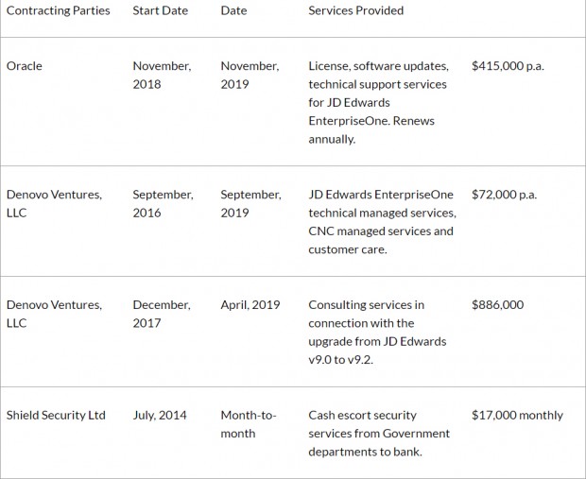Click the November, 2018 start date

tap(162, 75)
